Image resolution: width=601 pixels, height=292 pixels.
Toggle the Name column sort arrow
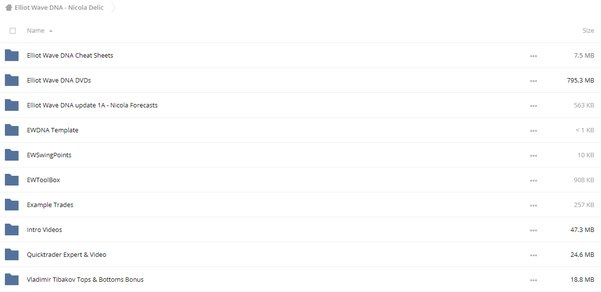(51, 31)
